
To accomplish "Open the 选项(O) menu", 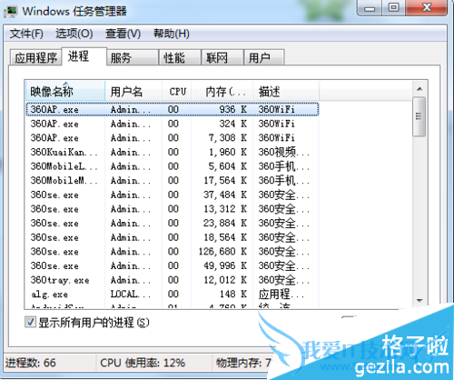I will pyautogui.click(x=74, y=33).
